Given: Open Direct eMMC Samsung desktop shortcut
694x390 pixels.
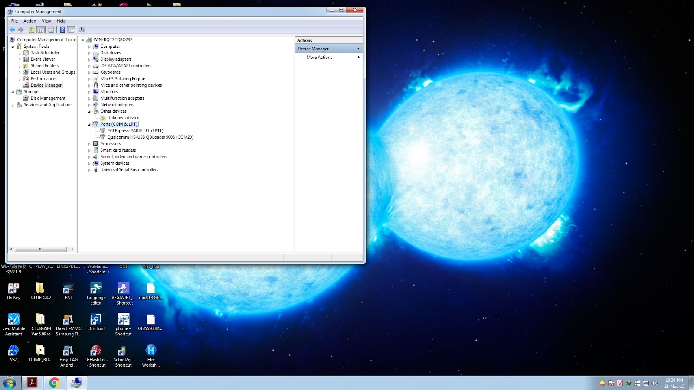Looking at the screenshot, I should point(69,325).
